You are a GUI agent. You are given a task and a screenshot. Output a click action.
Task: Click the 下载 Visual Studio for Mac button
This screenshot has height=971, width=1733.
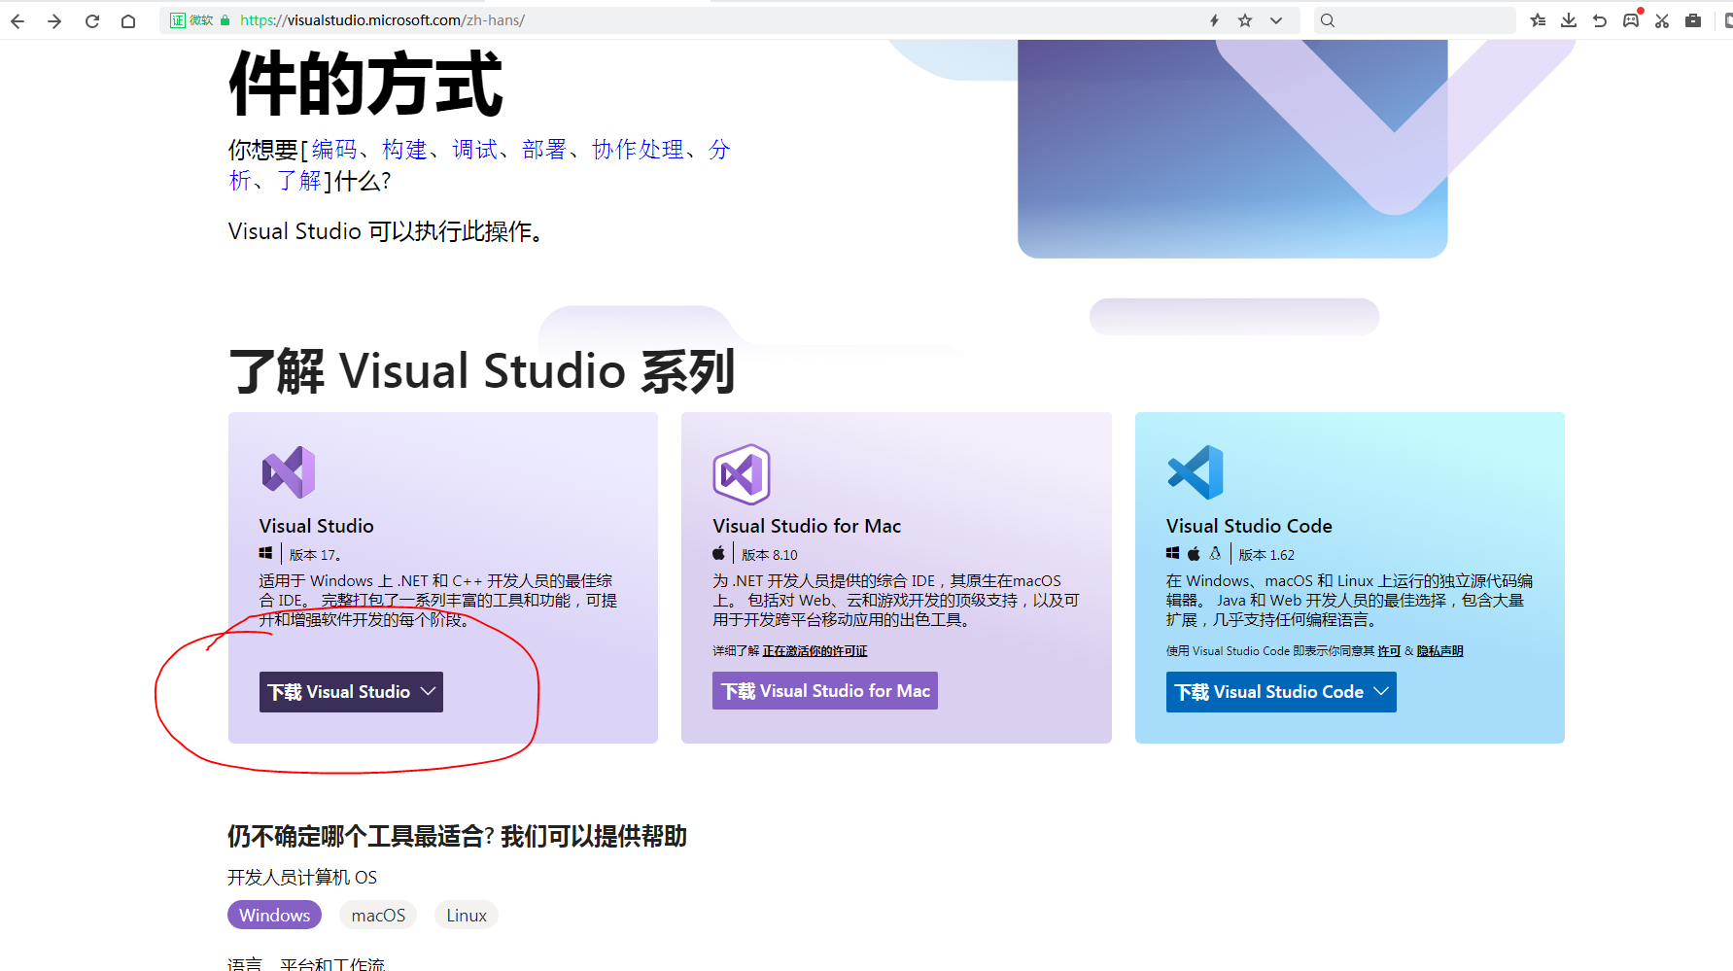click(824, 690)
